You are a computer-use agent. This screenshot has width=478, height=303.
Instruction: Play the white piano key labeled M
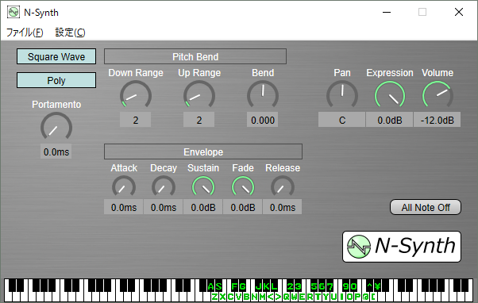click(x=262, y=297)
